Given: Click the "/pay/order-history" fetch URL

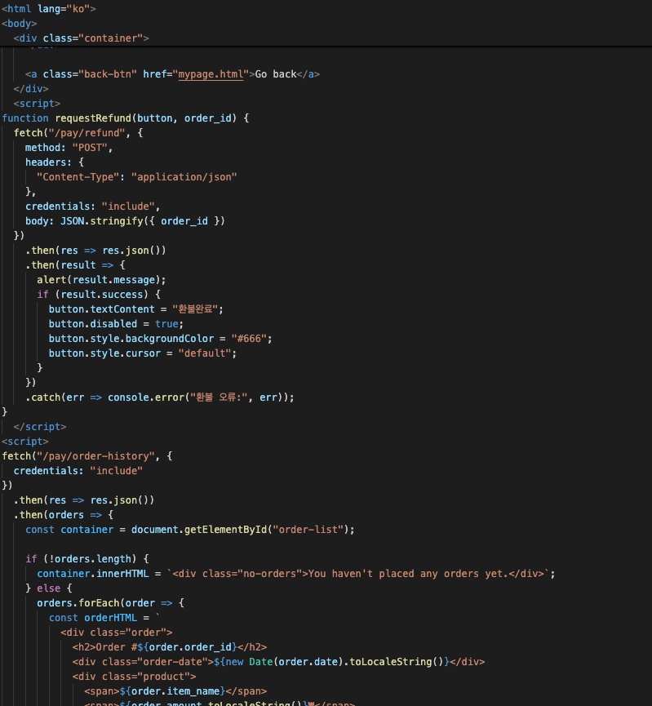Looking at the screenshot, I should (95, 456).
